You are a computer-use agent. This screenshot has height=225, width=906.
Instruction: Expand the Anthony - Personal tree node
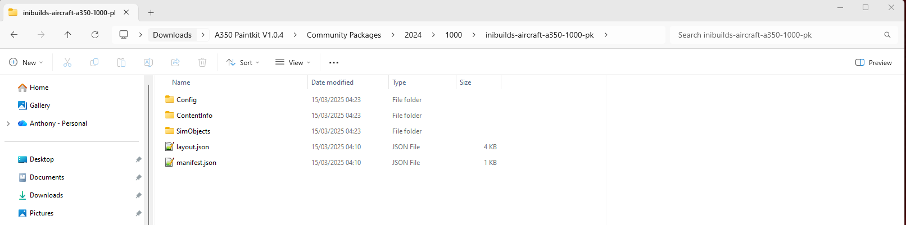coord(8,123)
